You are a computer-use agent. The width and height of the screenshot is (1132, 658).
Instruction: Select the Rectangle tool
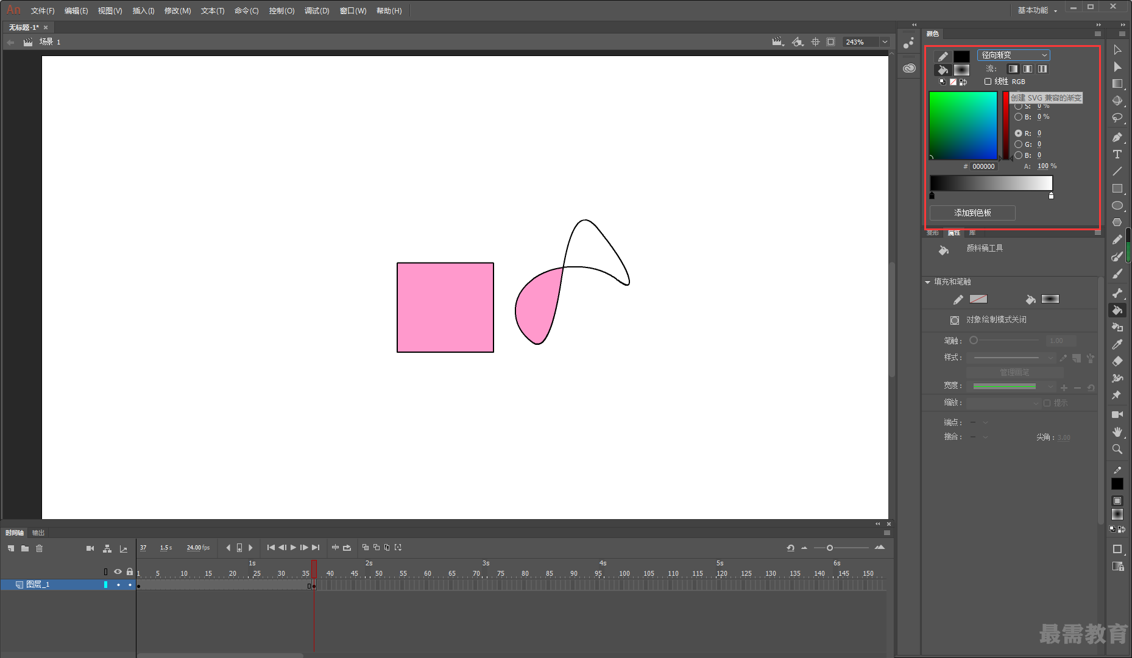pos(1117,188)
